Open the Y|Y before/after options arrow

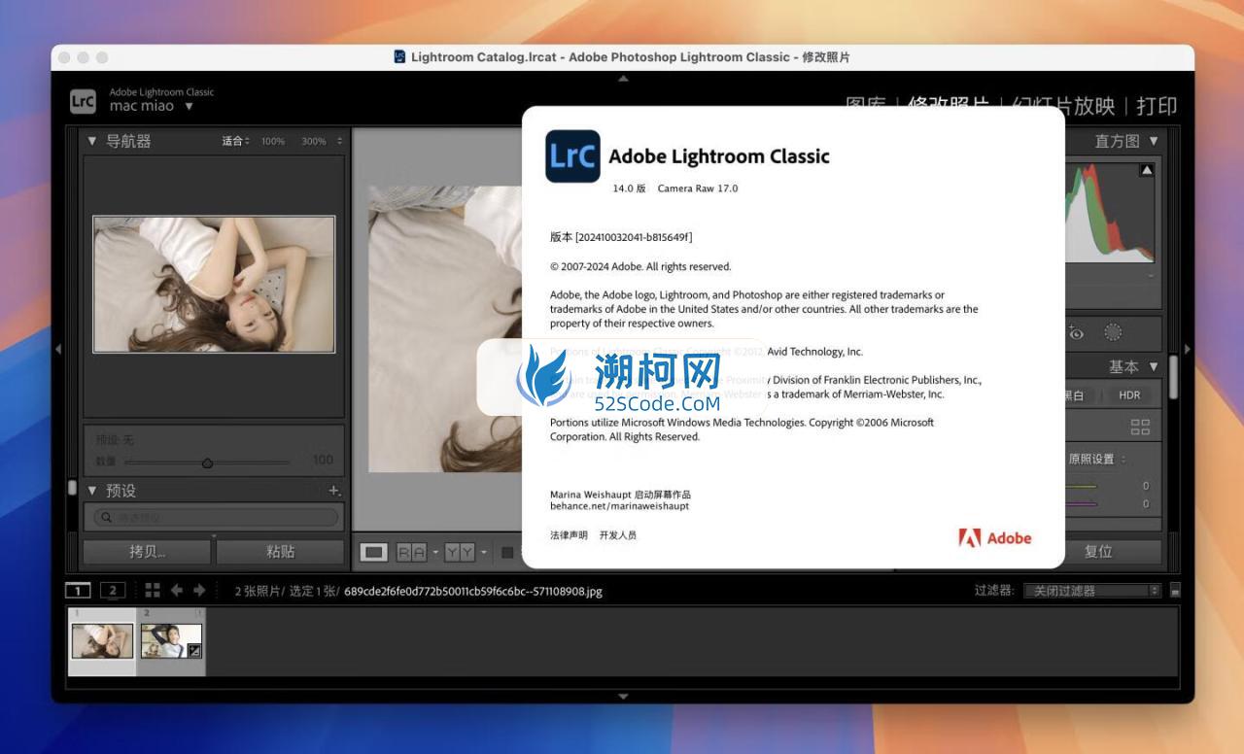coord(483,552)
